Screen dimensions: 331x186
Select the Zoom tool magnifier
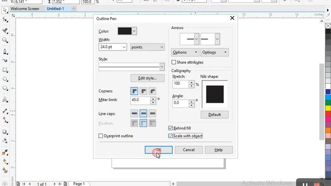click(5, 40)
